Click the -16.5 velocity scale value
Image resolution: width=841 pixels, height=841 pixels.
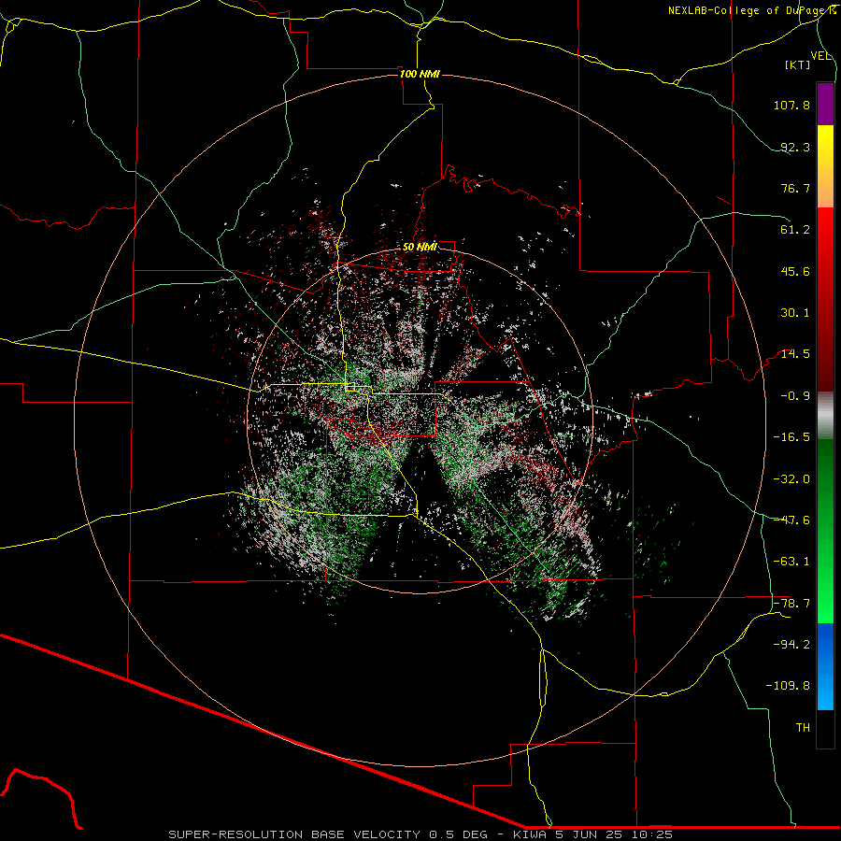(x=791, y=437)
